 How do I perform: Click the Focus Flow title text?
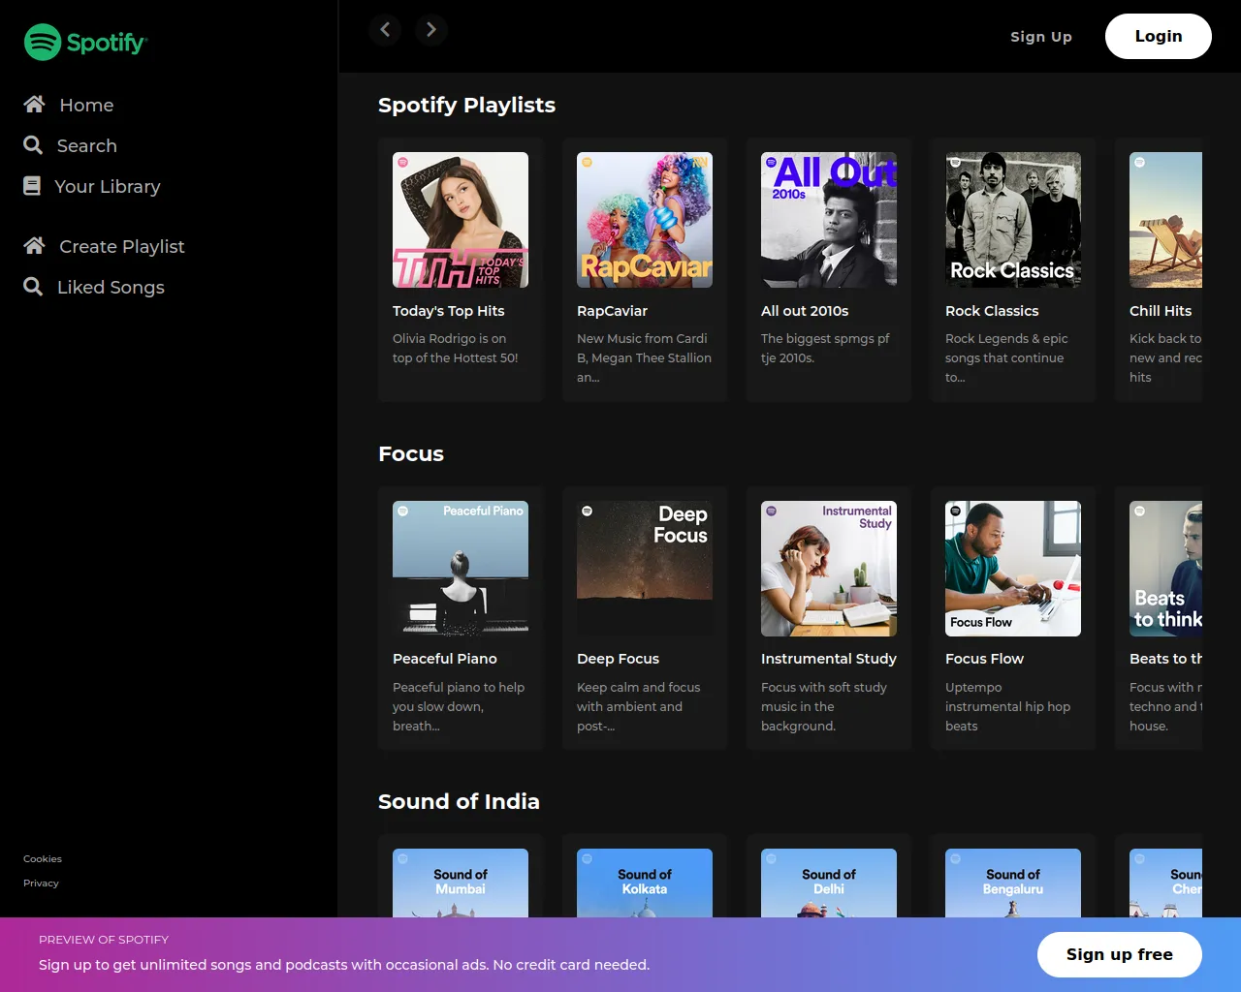tap(984, 659)
